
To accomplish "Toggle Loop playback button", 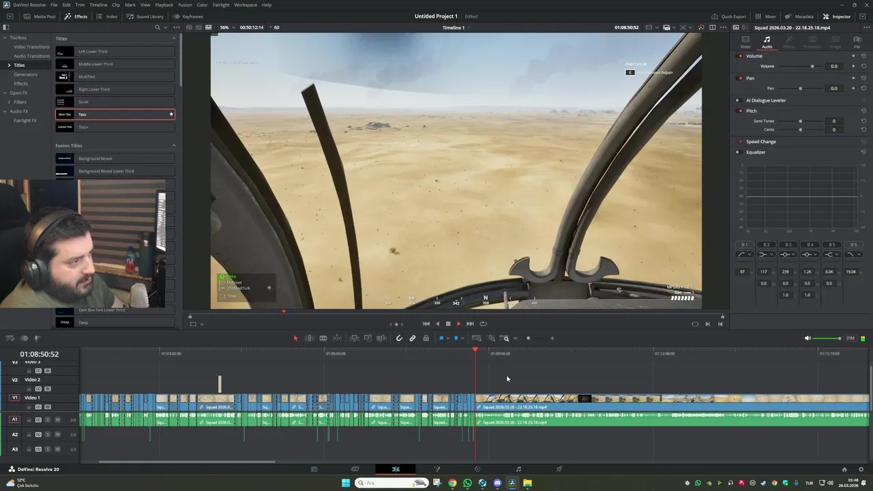I will point(484,324).
